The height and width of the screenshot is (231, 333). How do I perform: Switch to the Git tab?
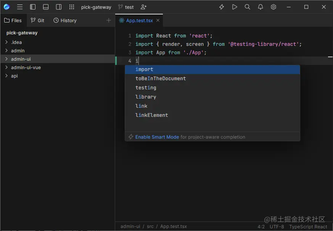37,20
